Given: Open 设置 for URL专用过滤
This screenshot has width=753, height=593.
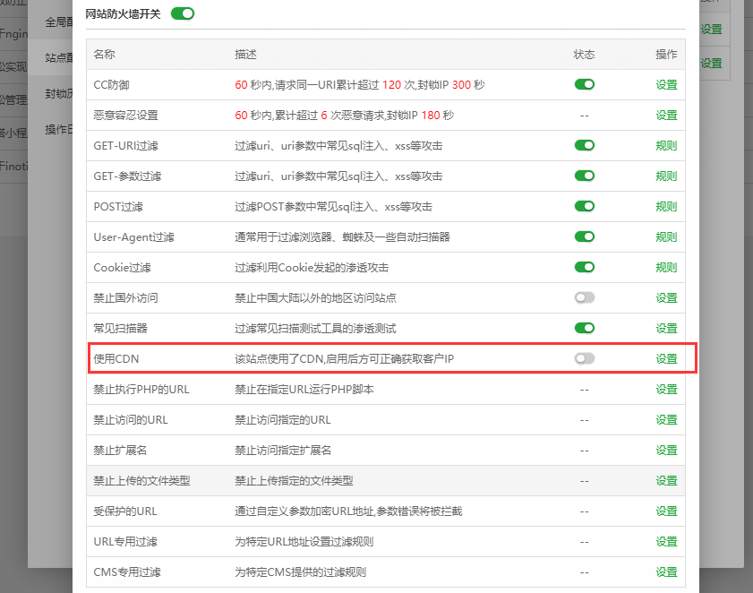Looking at the screenshot, I should (x=666, y=542).
